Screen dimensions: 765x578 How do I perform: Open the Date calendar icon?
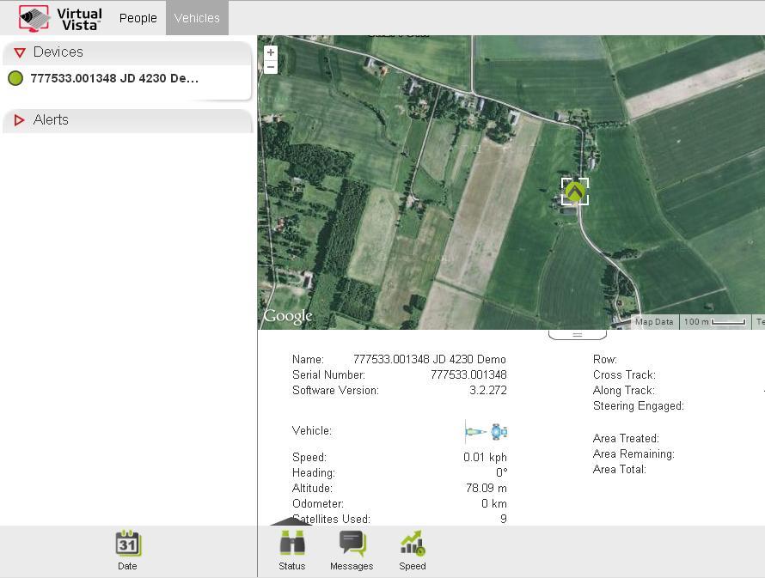tap(127, 545)
